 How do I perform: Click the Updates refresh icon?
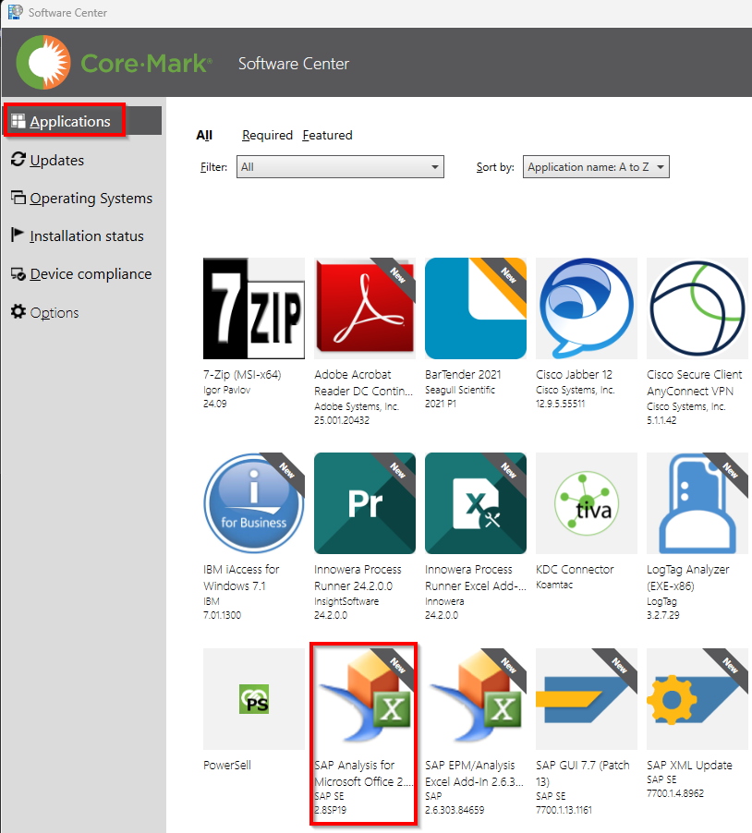(x=18, y=160)
